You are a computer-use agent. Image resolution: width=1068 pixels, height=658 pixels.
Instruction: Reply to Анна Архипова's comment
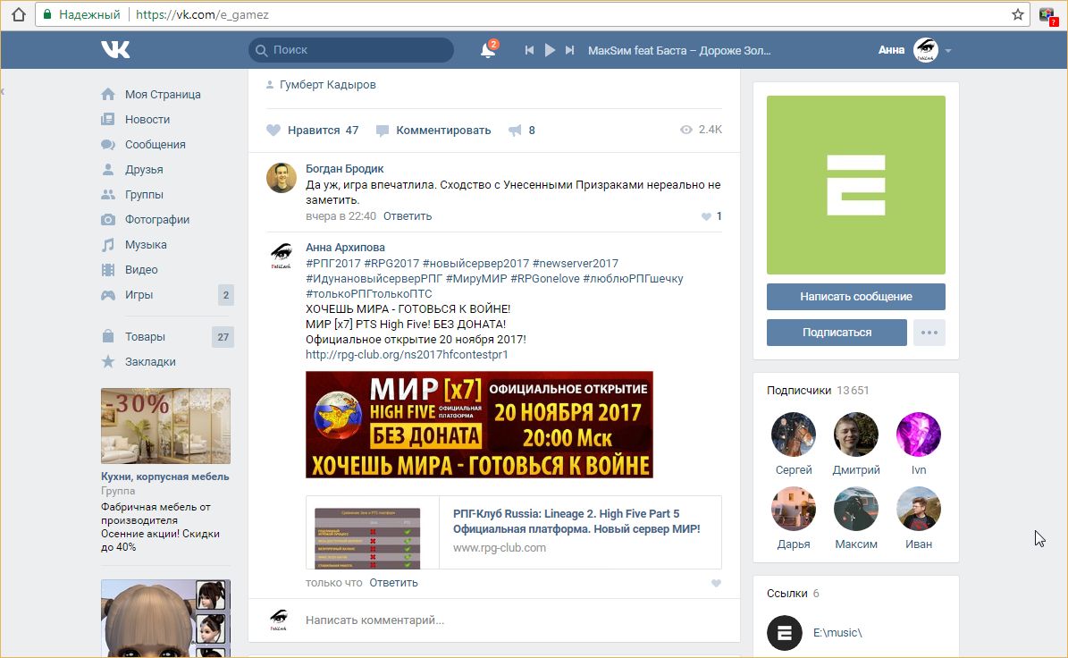coord(394,582)
